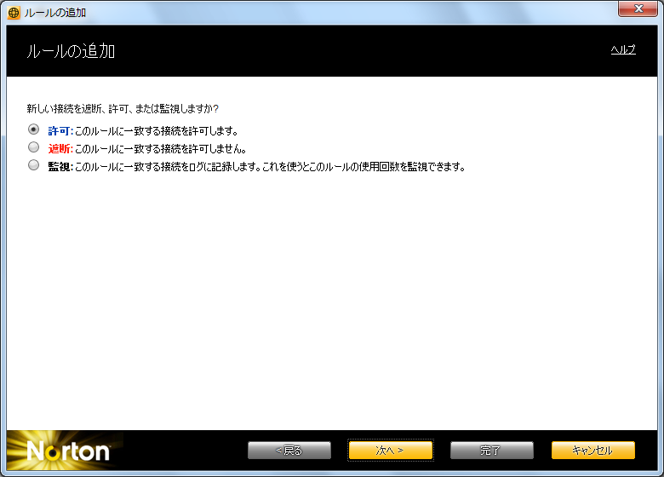Click the blue 許可 label text
The image size is (664, 477).
point(60,131)
